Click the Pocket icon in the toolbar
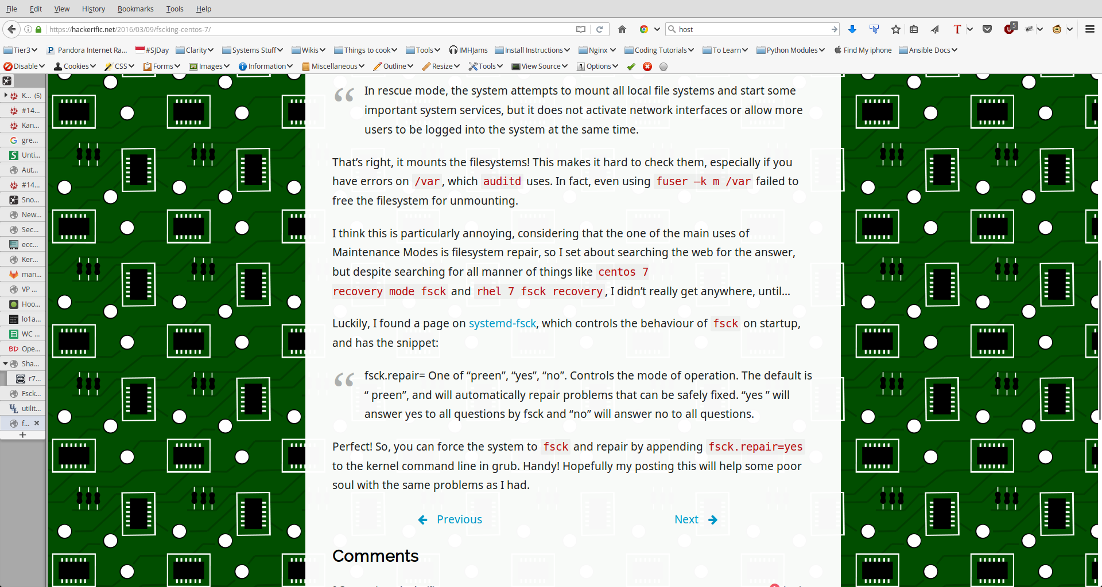The image size is (1102, 587). [987, 29]
